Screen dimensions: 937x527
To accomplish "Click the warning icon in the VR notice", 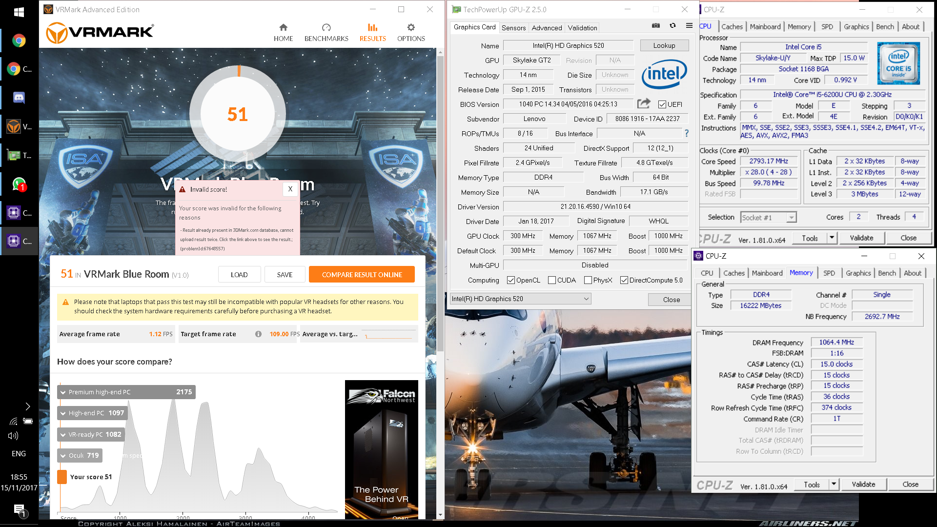I will [x=65, y=302].
